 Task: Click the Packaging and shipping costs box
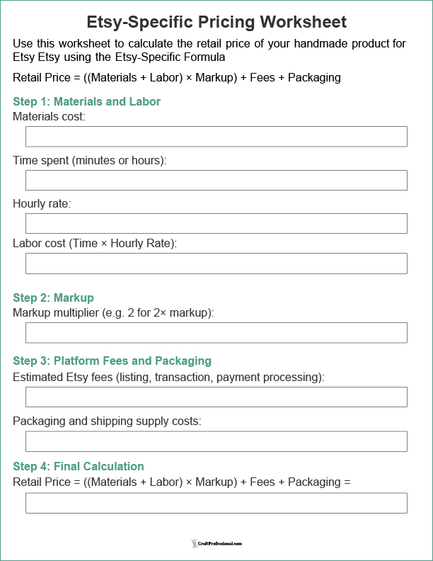[x=216, y=441]
